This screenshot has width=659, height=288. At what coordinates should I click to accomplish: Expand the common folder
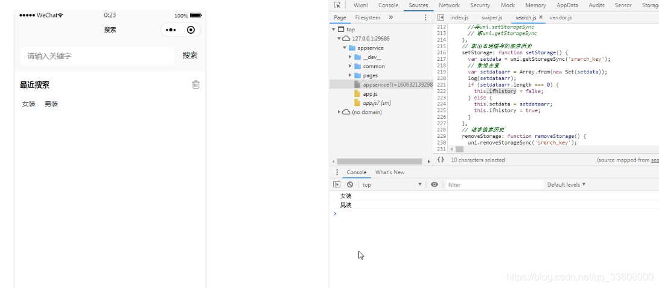coord(349,66)
